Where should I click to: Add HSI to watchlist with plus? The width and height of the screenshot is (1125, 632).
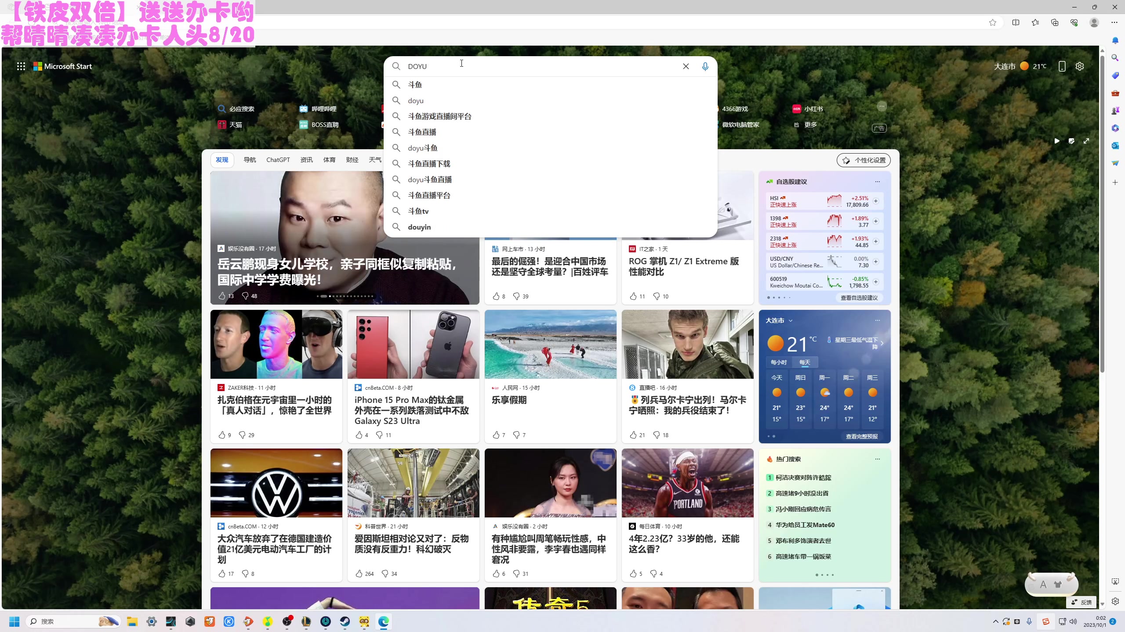tap(876, 201)
